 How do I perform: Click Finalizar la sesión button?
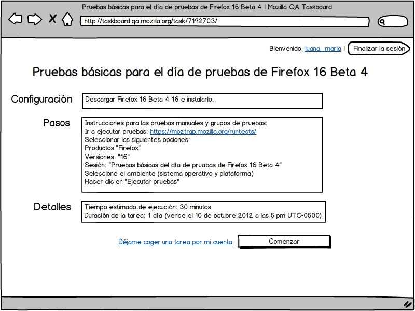379,49
